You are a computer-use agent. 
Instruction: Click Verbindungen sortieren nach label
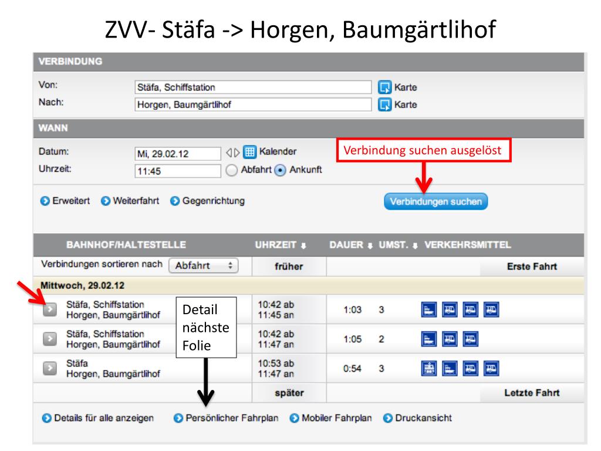102,264
